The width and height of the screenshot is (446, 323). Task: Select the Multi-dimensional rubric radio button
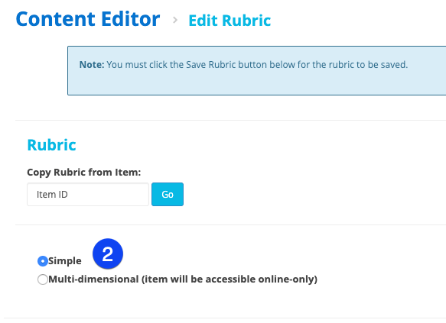click(x=43, y=279)
